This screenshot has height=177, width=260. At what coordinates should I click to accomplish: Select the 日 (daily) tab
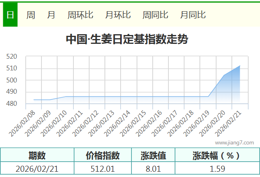point(10,15)
